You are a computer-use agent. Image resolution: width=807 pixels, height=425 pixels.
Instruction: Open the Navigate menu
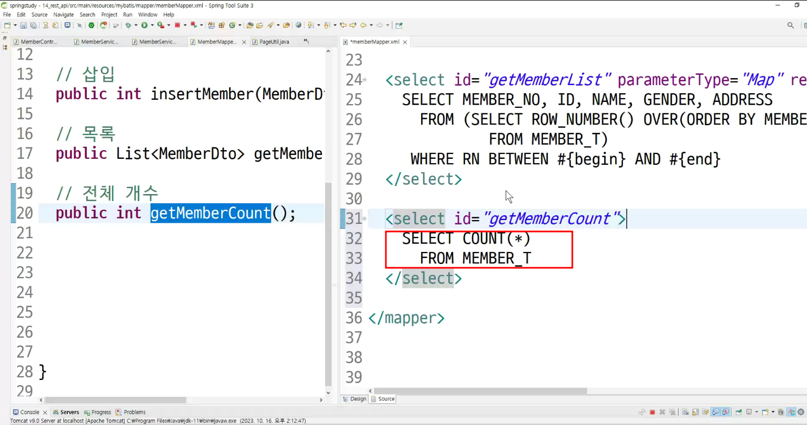click(x=63, y=15)
